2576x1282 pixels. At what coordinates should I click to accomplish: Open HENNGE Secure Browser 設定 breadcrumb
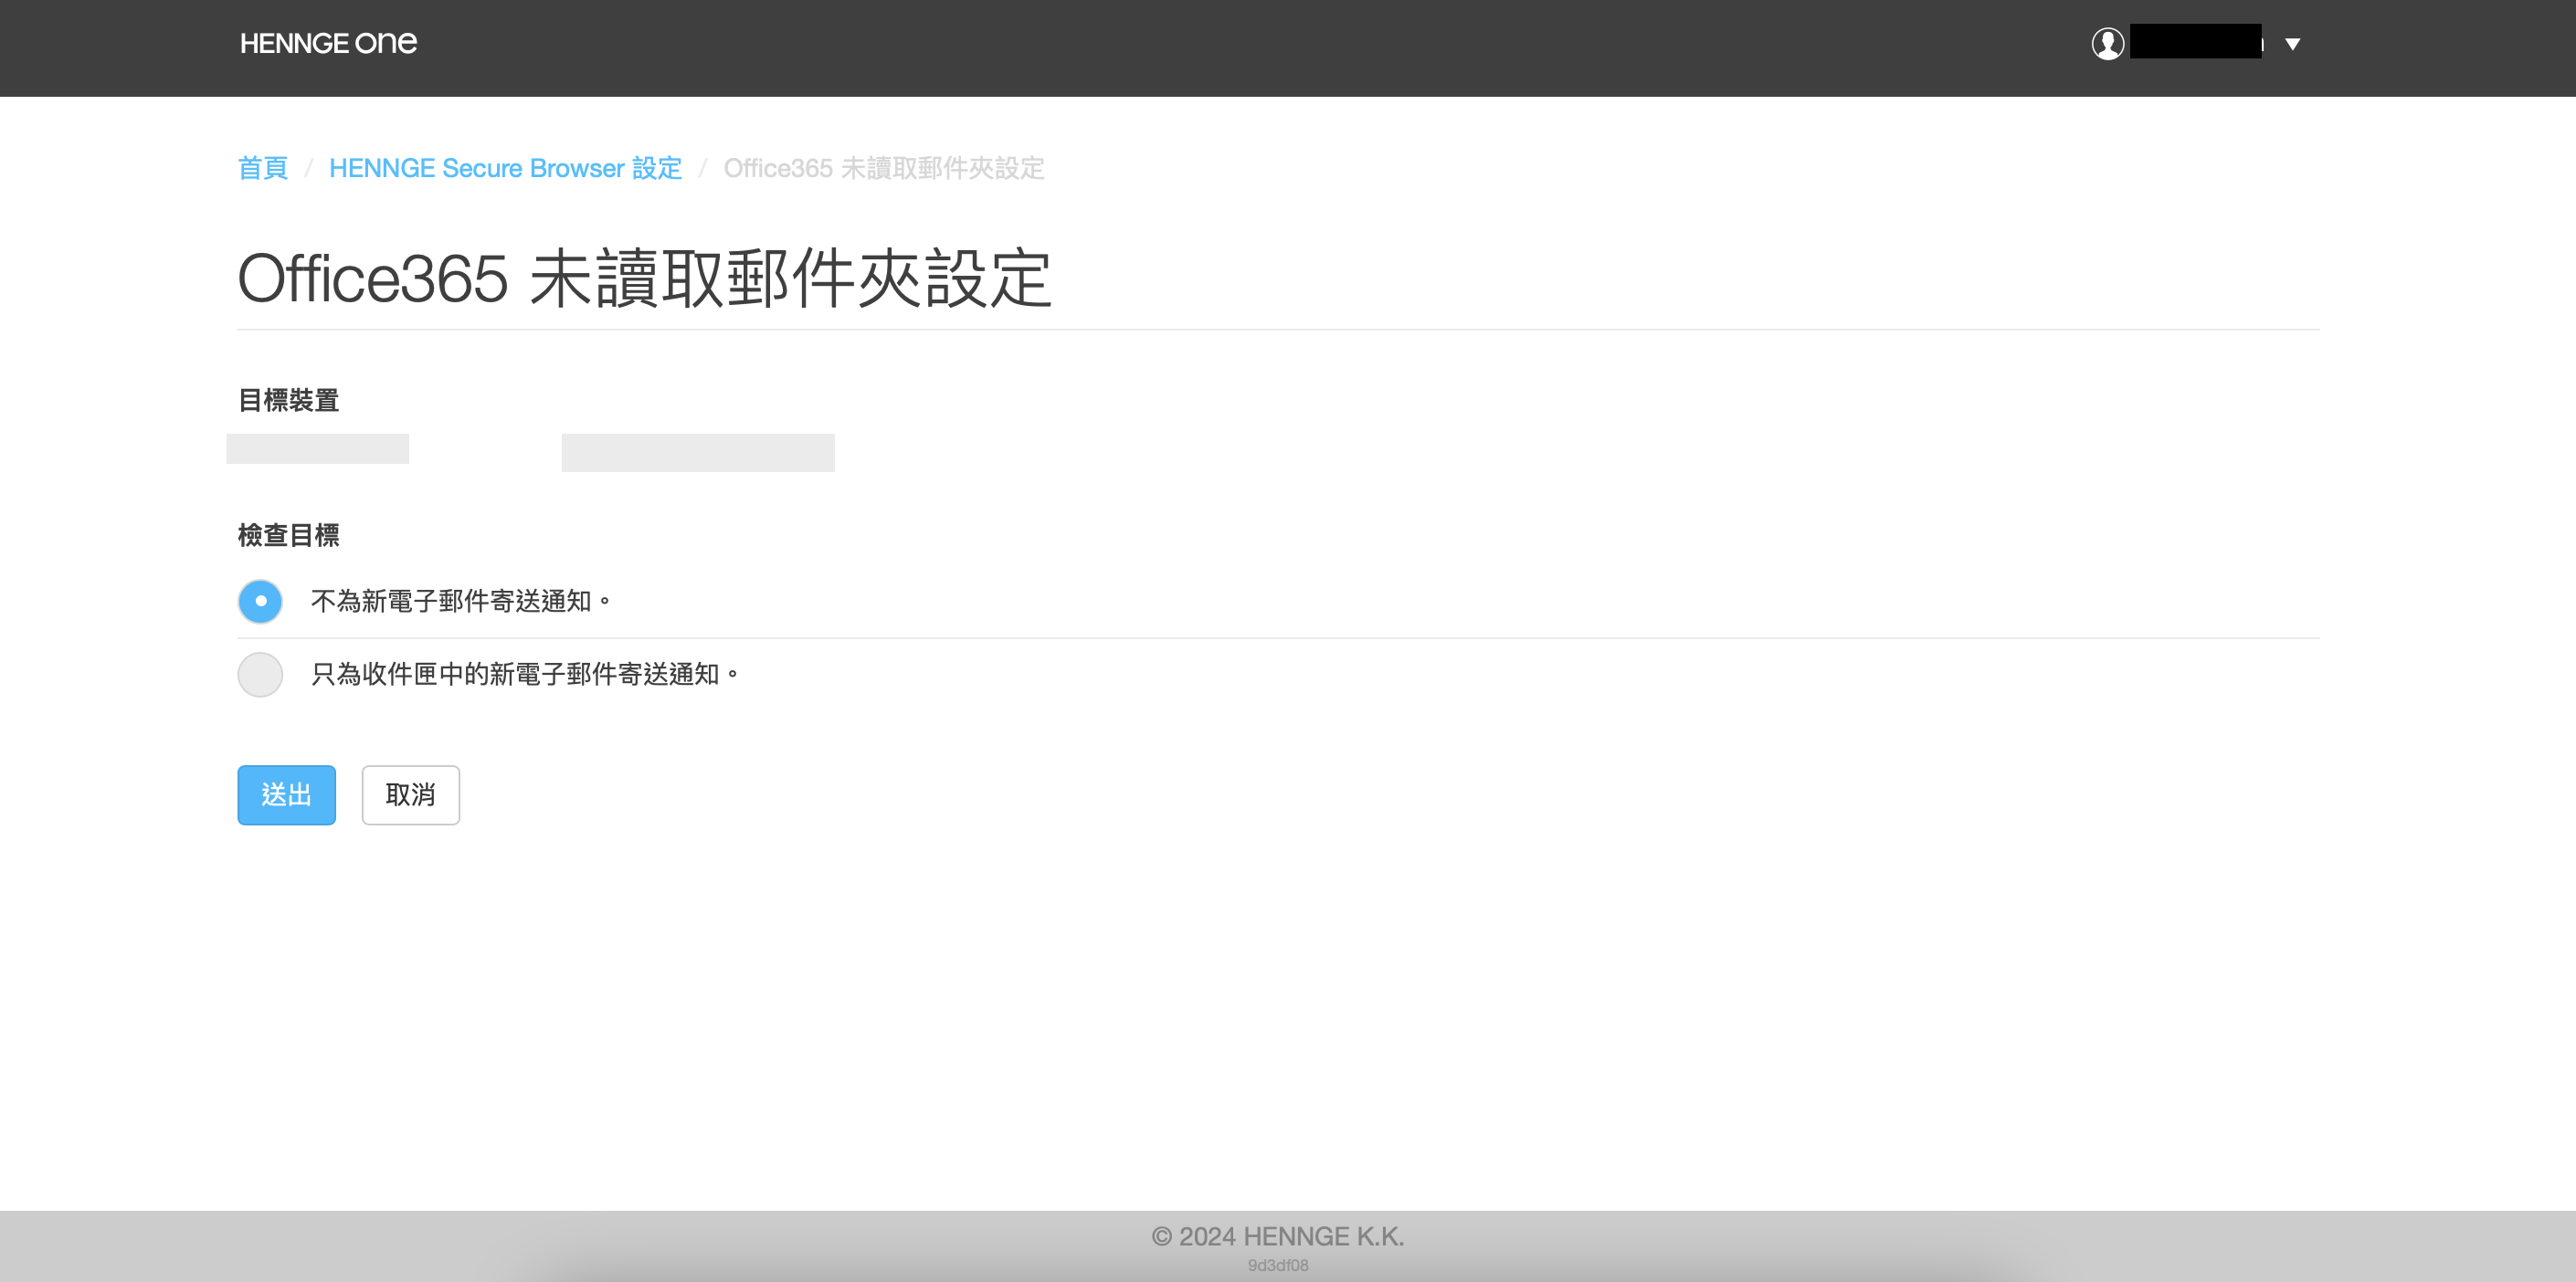505,168
